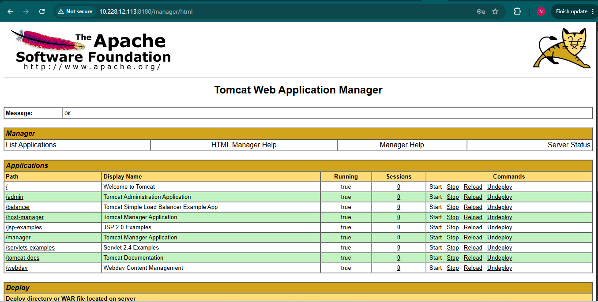Open the /host-manager path link
Viewport: 598px width, 302px height.
pyautogui.click(x=25, y=217)
